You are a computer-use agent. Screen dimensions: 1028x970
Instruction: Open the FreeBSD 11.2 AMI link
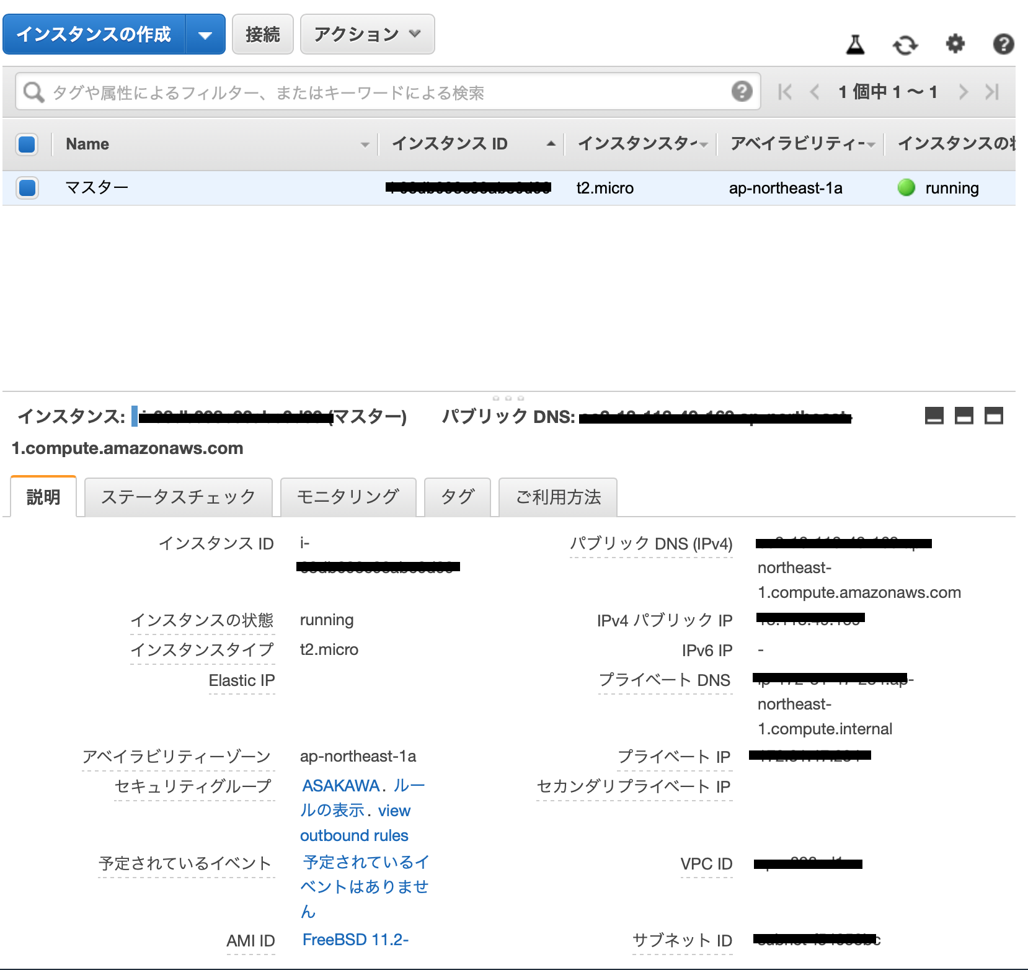click(355, 940)
